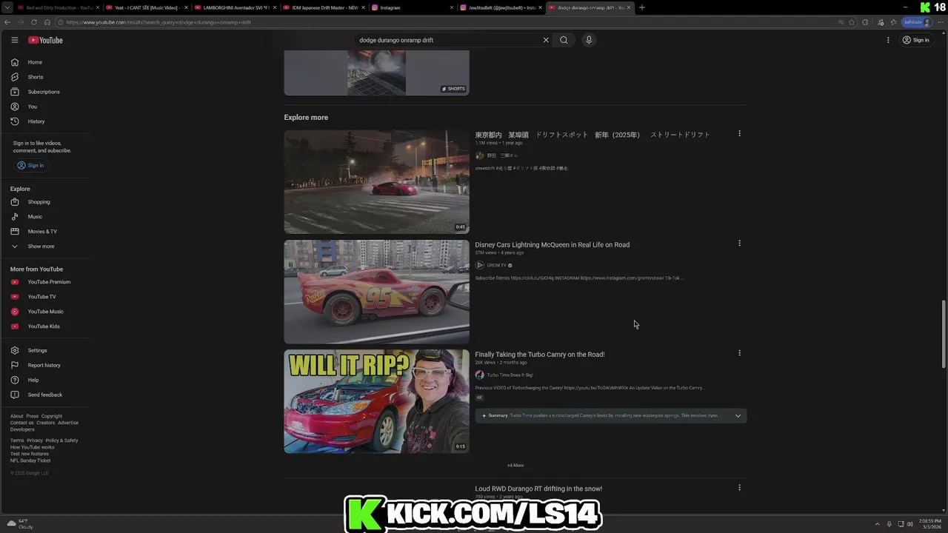Click title 'Disney Cars Lightning McQueen in Real Life on Road'
The image size is (948, 533).
pyautogui.click(x=553, y=245)
